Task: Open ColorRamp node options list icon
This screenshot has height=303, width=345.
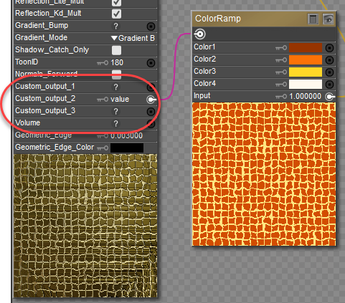Action: click(x=313, y=19)
